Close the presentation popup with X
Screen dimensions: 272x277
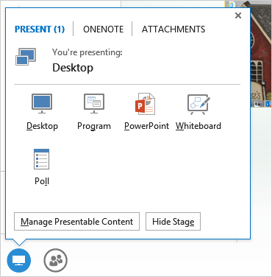pos(238,15)
